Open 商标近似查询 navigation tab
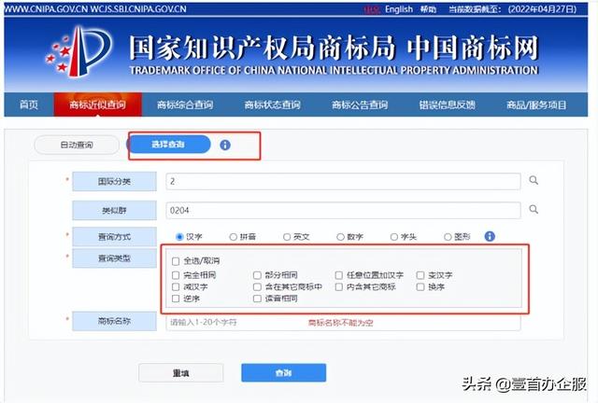Screen dimensions: 598x403 pyautogui.click(x=97, y=104)
